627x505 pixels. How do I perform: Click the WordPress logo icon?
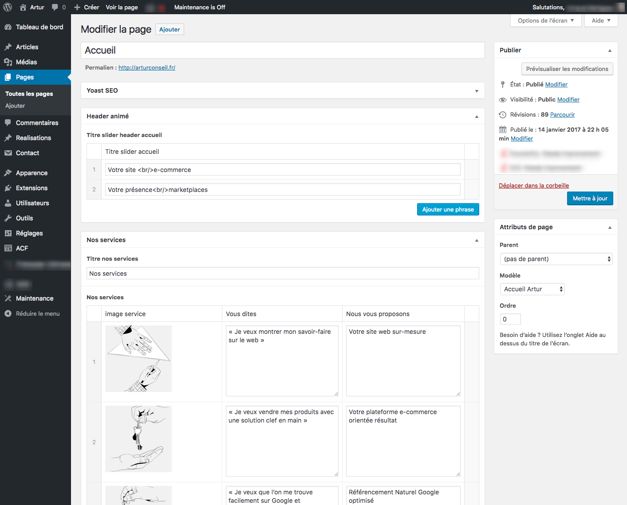[x=7, y=7]
